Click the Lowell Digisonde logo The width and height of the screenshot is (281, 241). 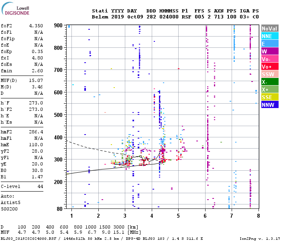[15, 8]
